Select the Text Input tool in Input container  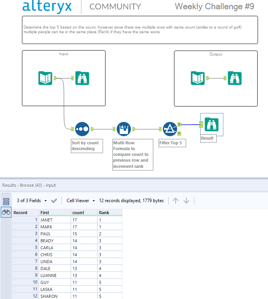click(x=45, y=78)
